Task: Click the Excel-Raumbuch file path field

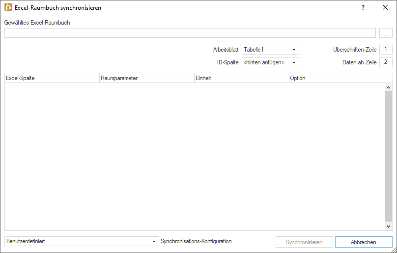Action: (190, 33)
